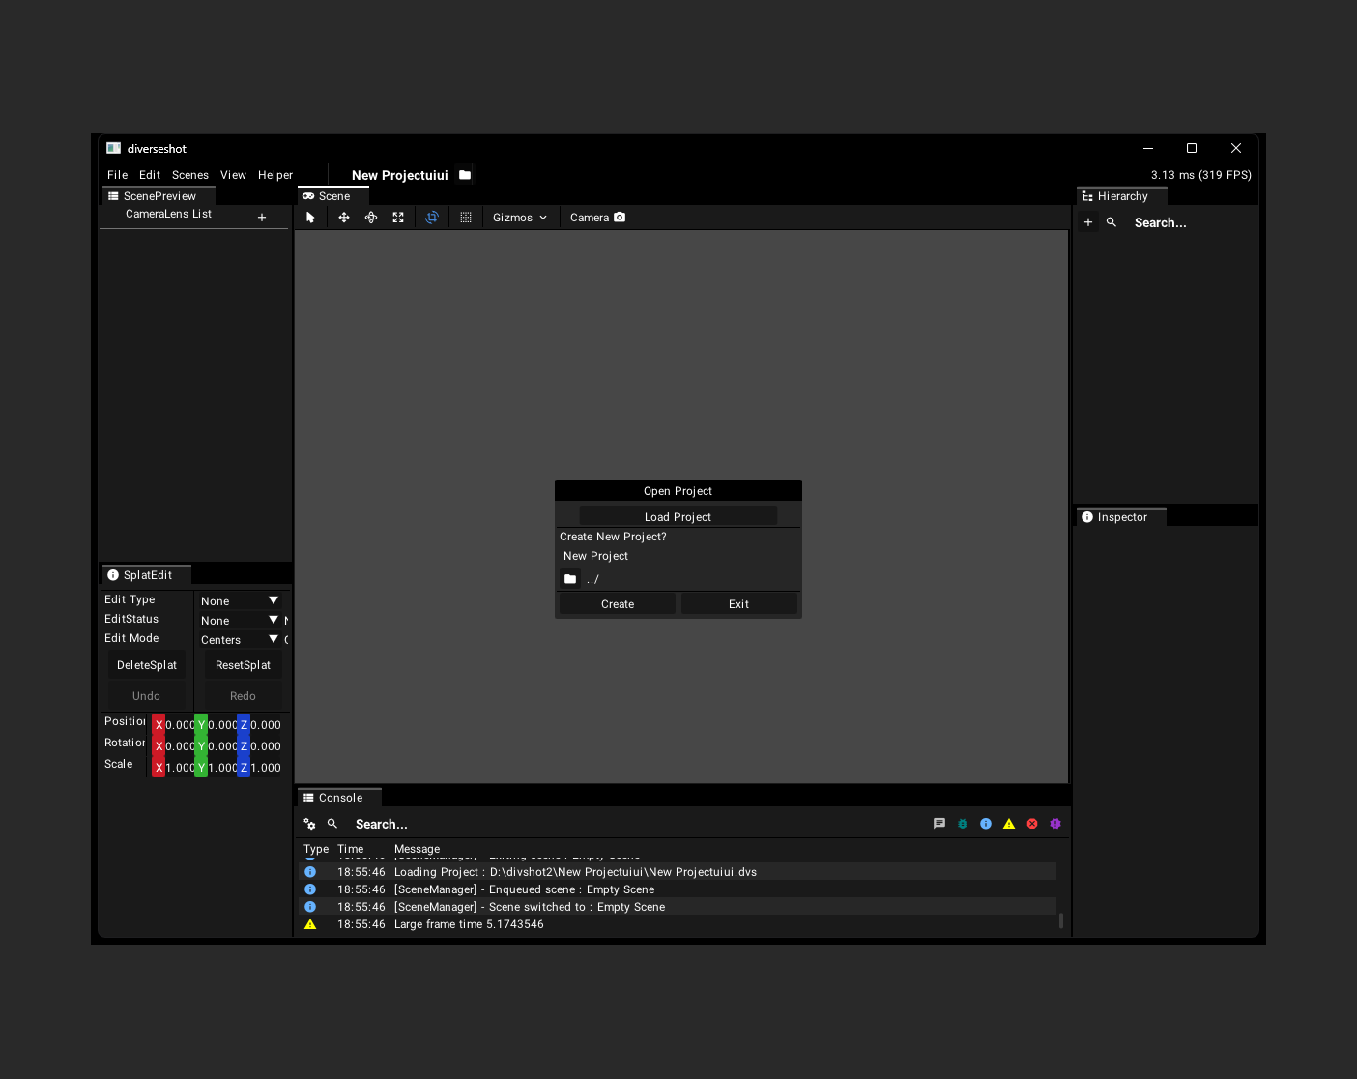Open the Edit Mode Centers dropdown
This screenshot has height=1079, width=1357.
point(239,640)
